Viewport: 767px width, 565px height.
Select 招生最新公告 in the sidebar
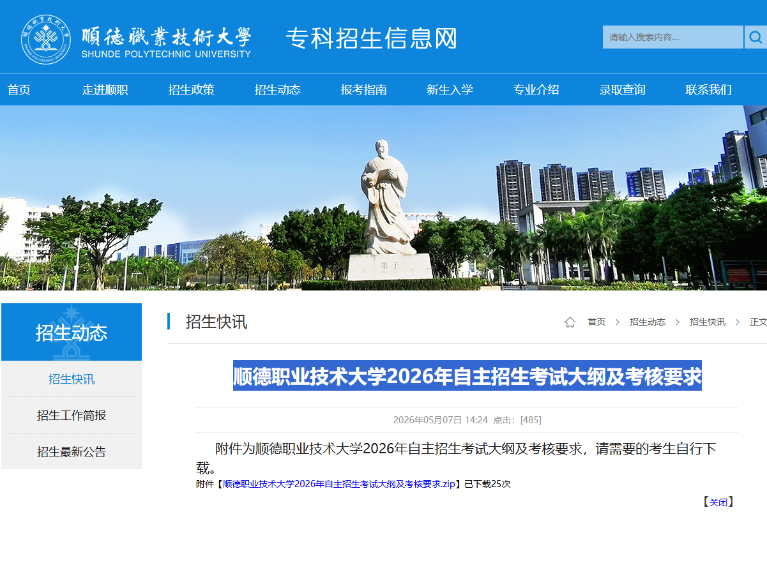[72, 452]
